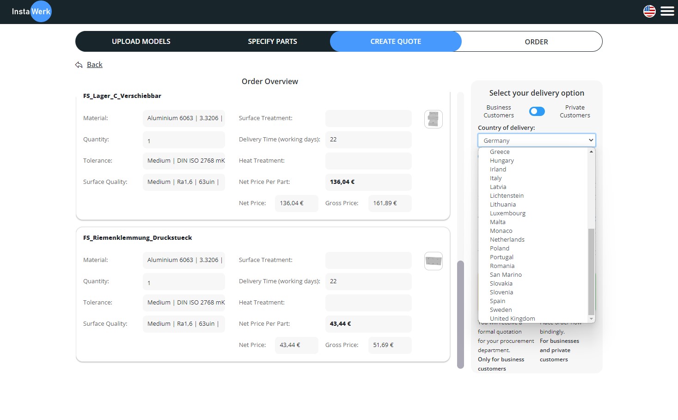Go to the Upload Models step
The height and width of the screenshot is (420, 678).
(141, 42)
